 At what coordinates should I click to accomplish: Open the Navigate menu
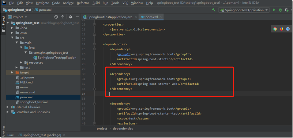click(x=43, y=3)
